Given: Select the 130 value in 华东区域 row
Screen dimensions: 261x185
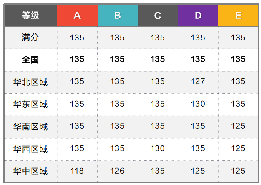Looking at the screenshot, I should coord(198,104).
